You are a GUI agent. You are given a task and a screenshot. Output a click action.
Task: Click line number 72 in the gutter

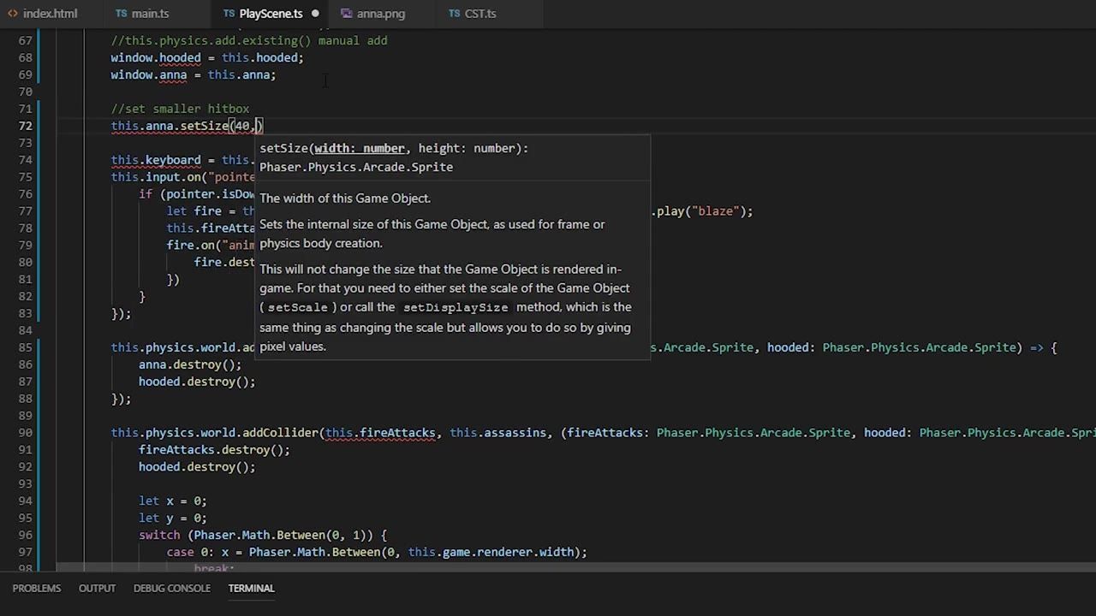[25, 126]
